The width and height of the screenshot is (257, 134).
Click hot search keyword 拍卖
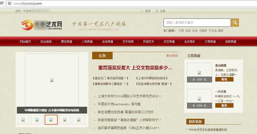[188, 30]
